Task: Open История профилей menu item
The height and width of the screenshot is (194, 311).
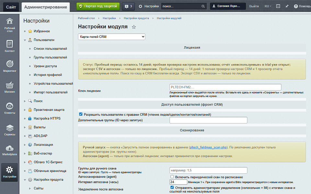Action: 48,75
